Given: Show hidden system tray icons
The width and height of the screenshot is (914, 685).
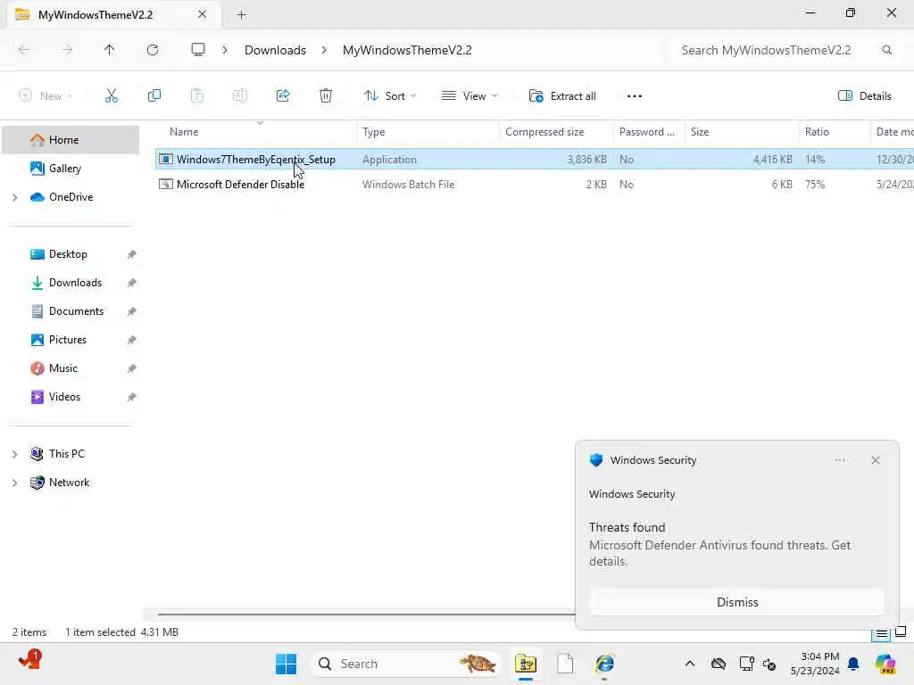Looking at the screenshot, I should point(690,664).
